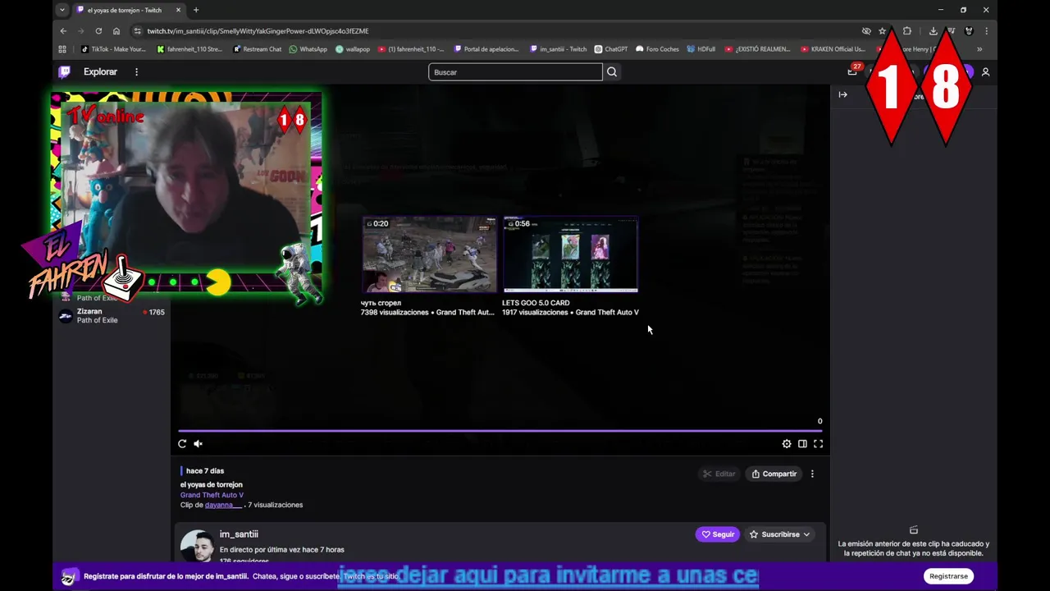Open the Twitch inbox with 27 notifications

click(852, 72)
